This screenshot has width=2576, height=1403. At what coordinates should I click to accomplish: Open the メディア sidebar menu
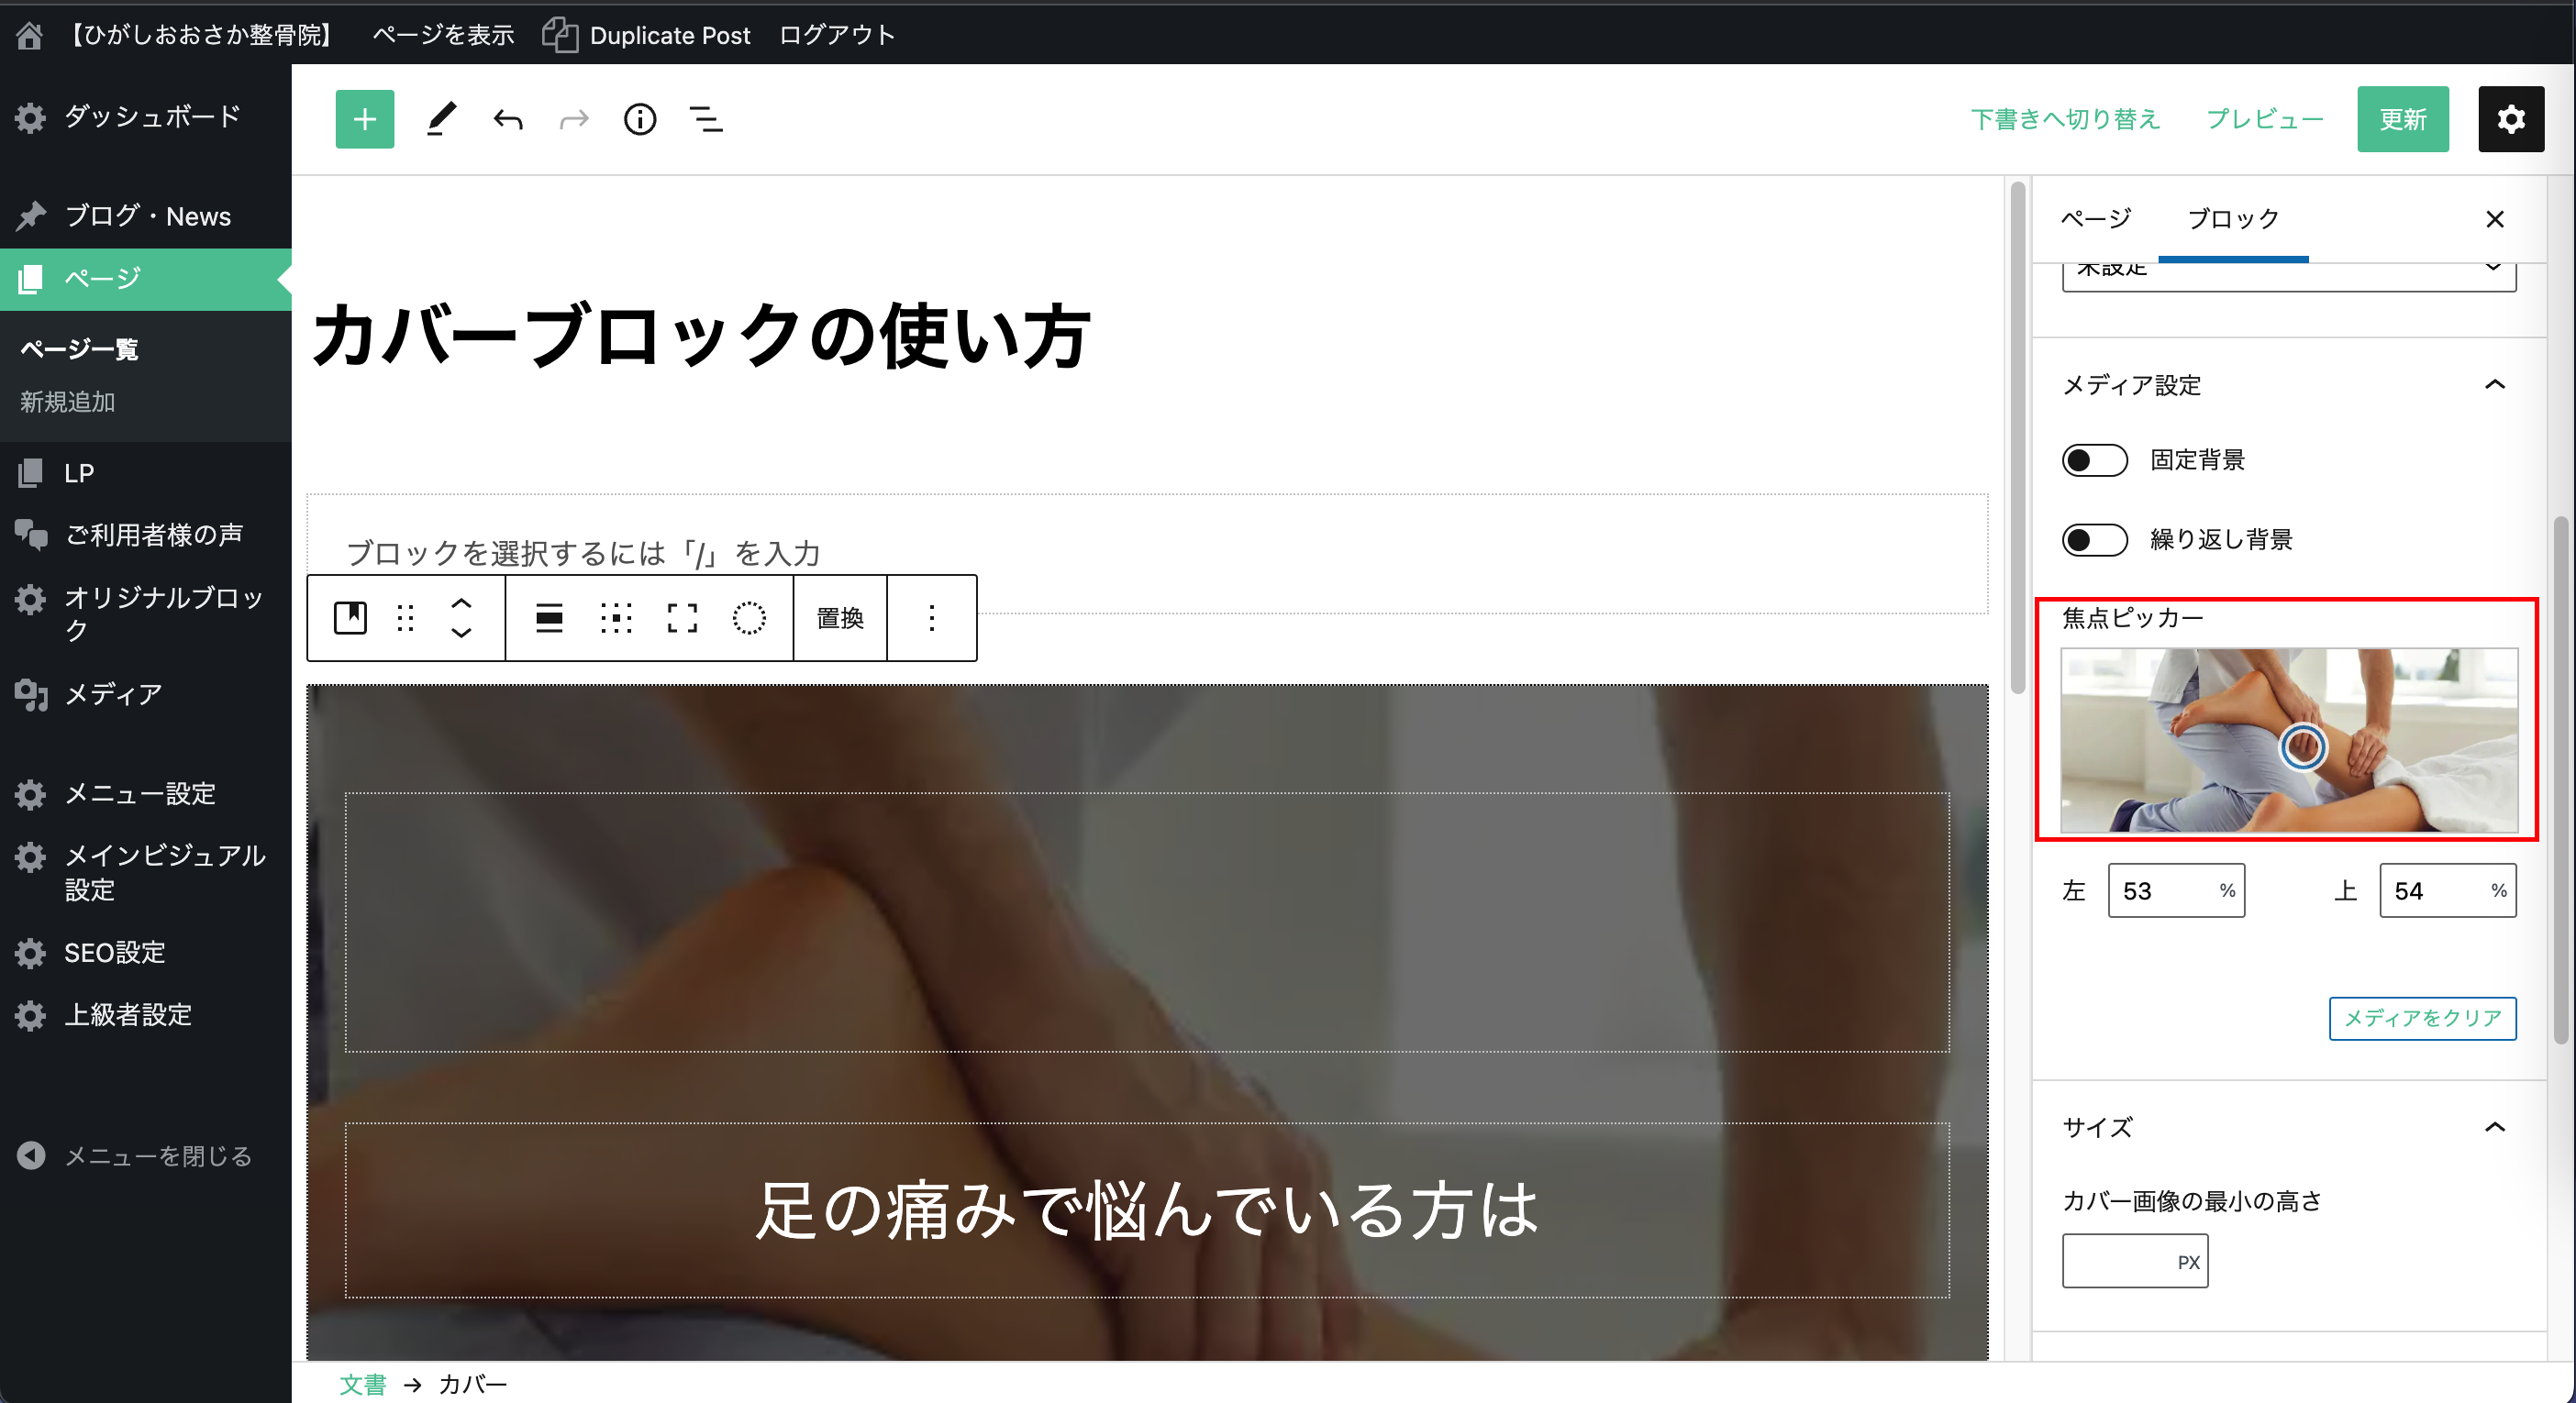[x=112, y=693]
